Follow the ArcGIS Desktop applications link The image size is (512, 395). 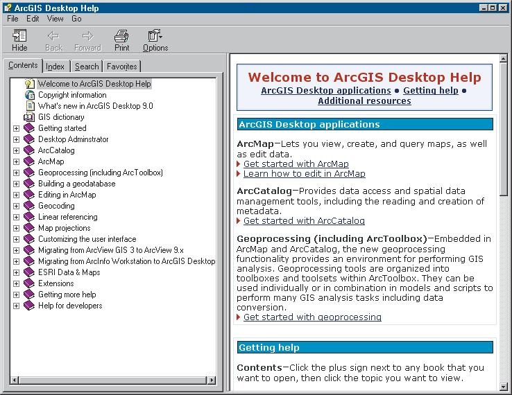(x=326, y=90)
